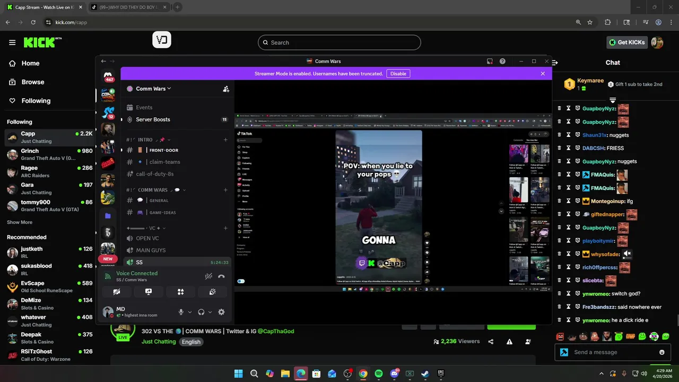Image resolution: width=679 pixels, height=382 pixels.
Task: Expand the gift leaderboard in chat
Action: (613, 100)
